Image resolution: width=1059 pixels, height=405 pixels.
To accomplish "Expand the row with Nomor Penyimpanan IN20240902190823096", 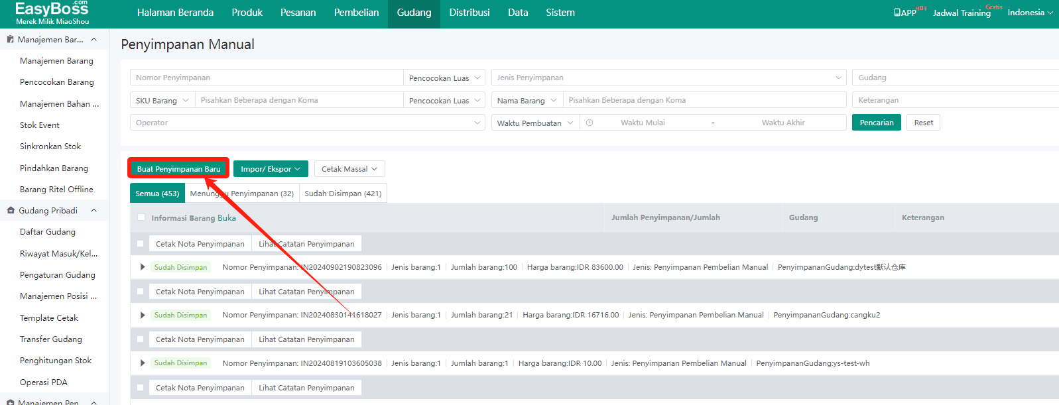I will 143,267.
